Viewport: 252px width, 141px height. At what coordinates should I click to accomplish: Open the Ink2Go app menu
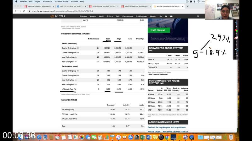pyautogui.click(x=23, y=2)
